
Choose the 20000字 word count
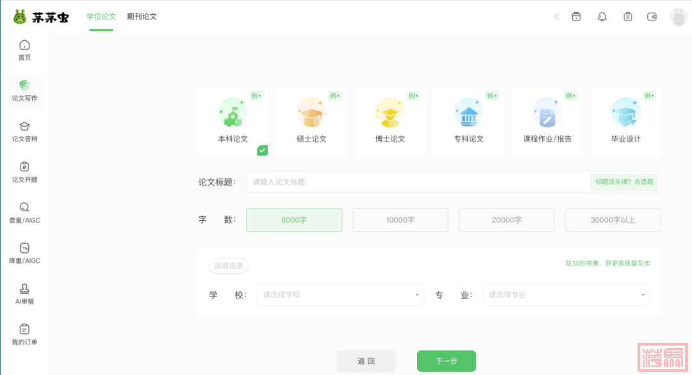[506, 220]
